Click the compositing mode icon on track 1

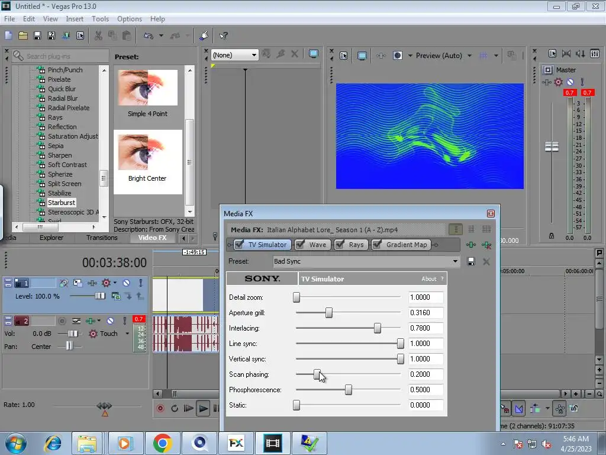pyautogui.click(x=115, y=296)
